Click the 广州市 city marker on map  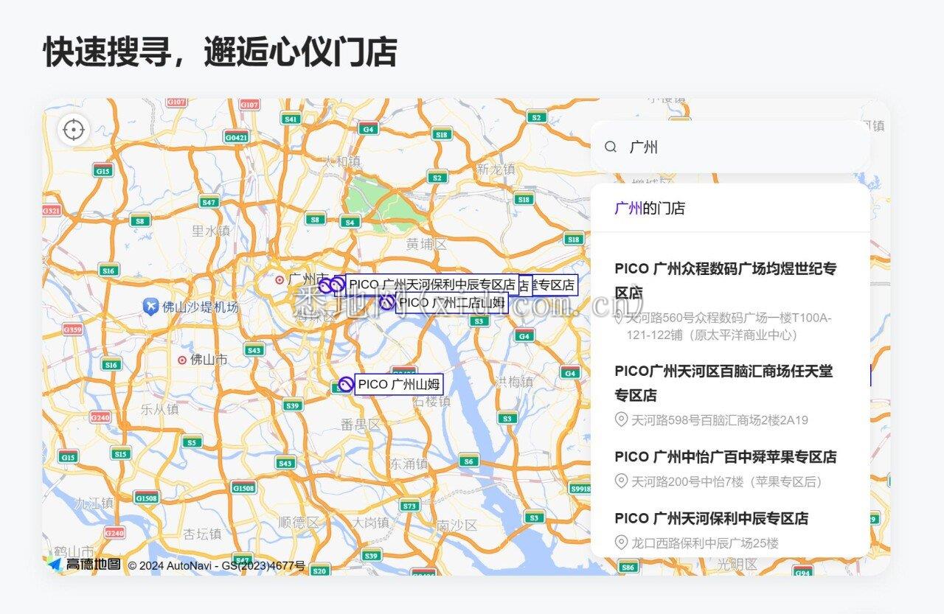(x=280, y=279)
